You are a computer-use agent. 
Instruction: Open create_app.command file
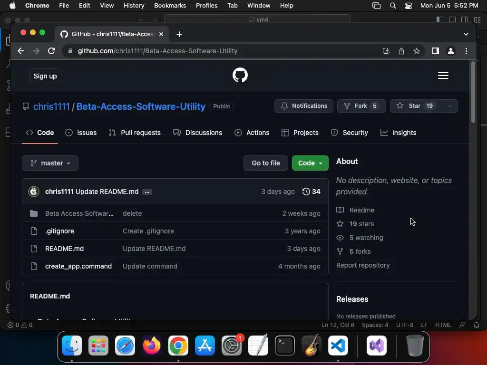coord(78,266)
